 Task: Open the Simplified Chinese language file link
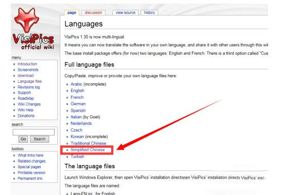pos(87,150)
